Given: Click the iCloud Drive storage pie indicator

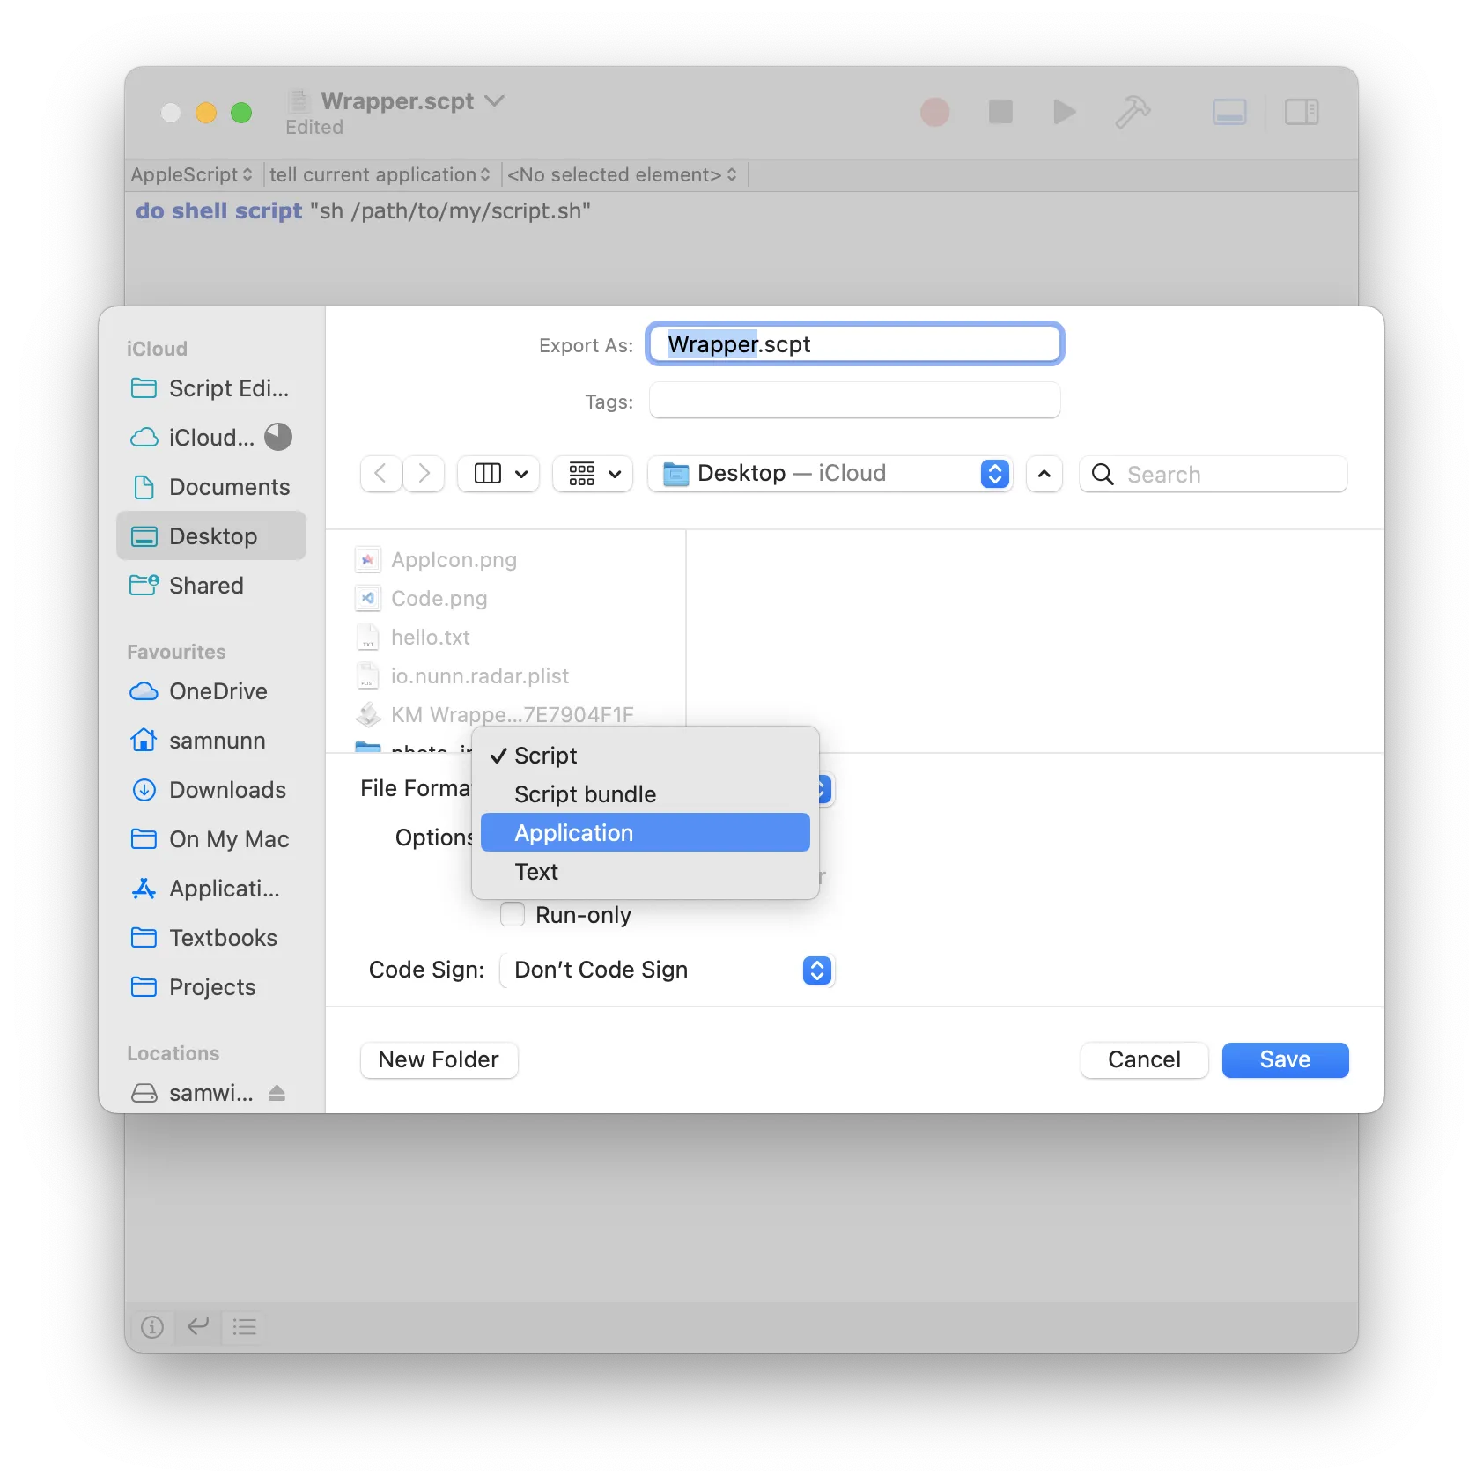Looking at the screenshot, I should tap(277, 437).
